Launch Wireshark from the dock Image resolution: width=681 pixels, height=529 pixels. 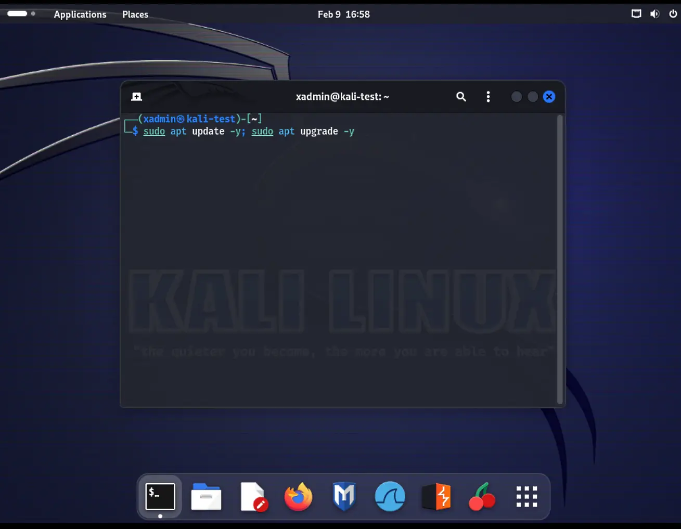390,496
